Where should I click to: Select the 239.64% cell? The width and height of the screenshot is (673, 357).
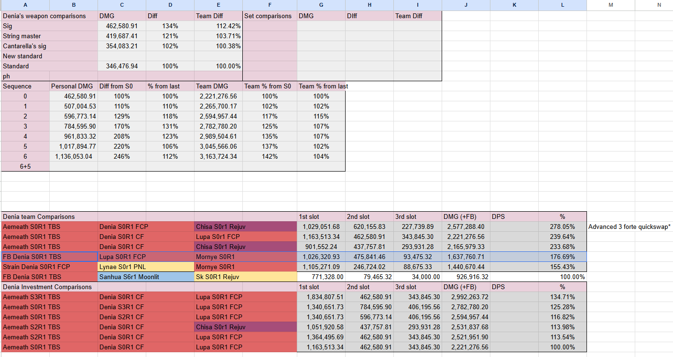click(x=563, y=237)
